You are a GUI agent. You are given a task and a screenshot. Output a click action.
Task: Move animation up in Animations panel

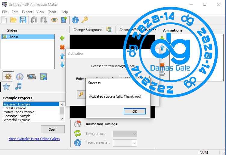point(162,47)
